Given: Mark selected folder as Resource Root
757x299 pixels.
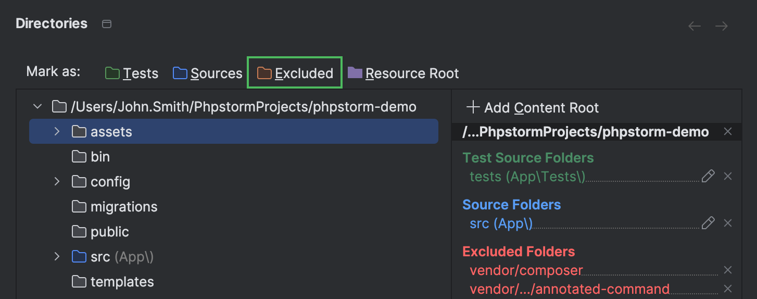Looking at the screenshot, I should tap(403, 73).
